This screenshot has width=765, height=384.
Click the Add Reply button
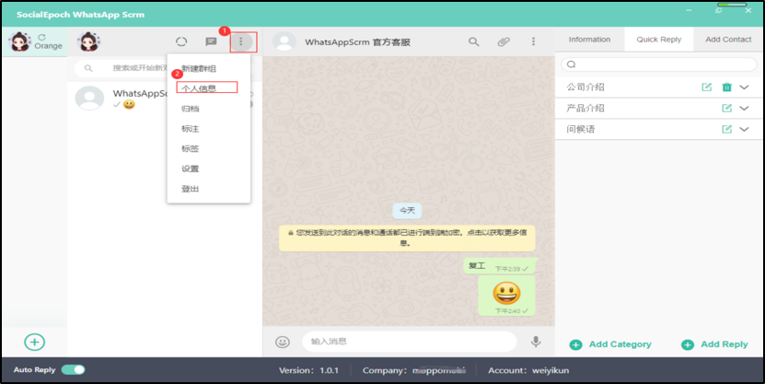point(714,344)
